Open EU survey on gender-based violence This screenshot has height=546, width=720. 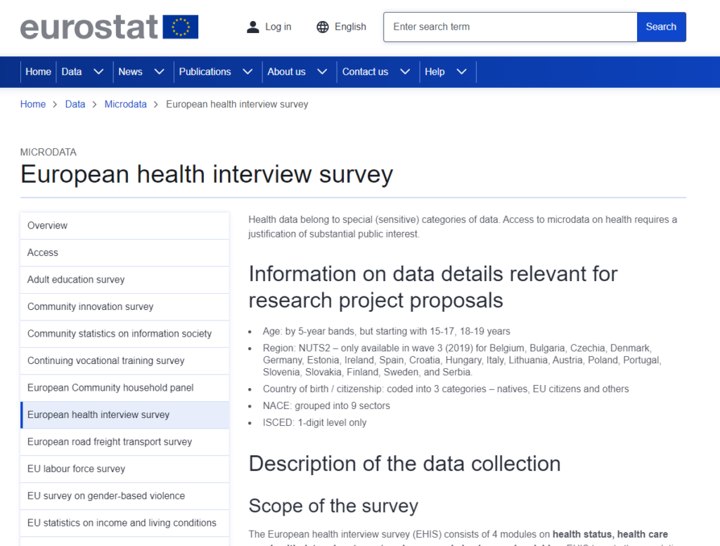125,496
